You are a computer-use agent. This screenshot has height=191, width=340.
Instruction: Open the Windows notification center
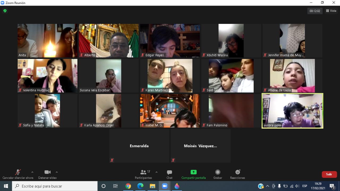332,186
